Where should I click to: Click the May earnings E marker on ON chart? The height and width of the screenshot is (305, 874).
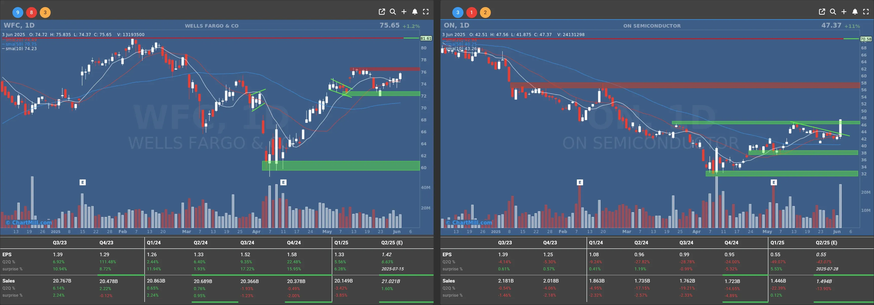click(773, 182)
